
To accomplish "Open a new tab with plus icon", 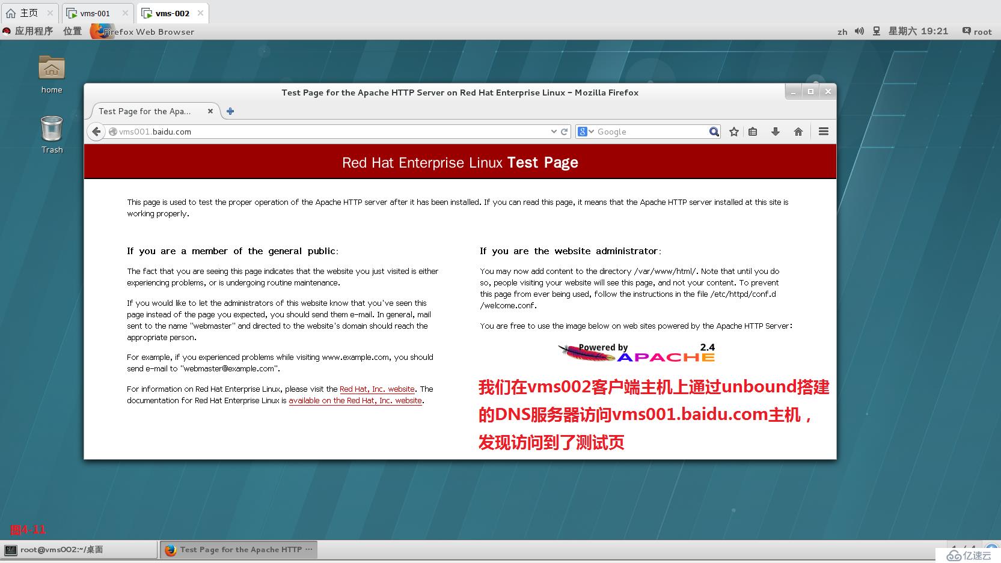I will point(230,111).
